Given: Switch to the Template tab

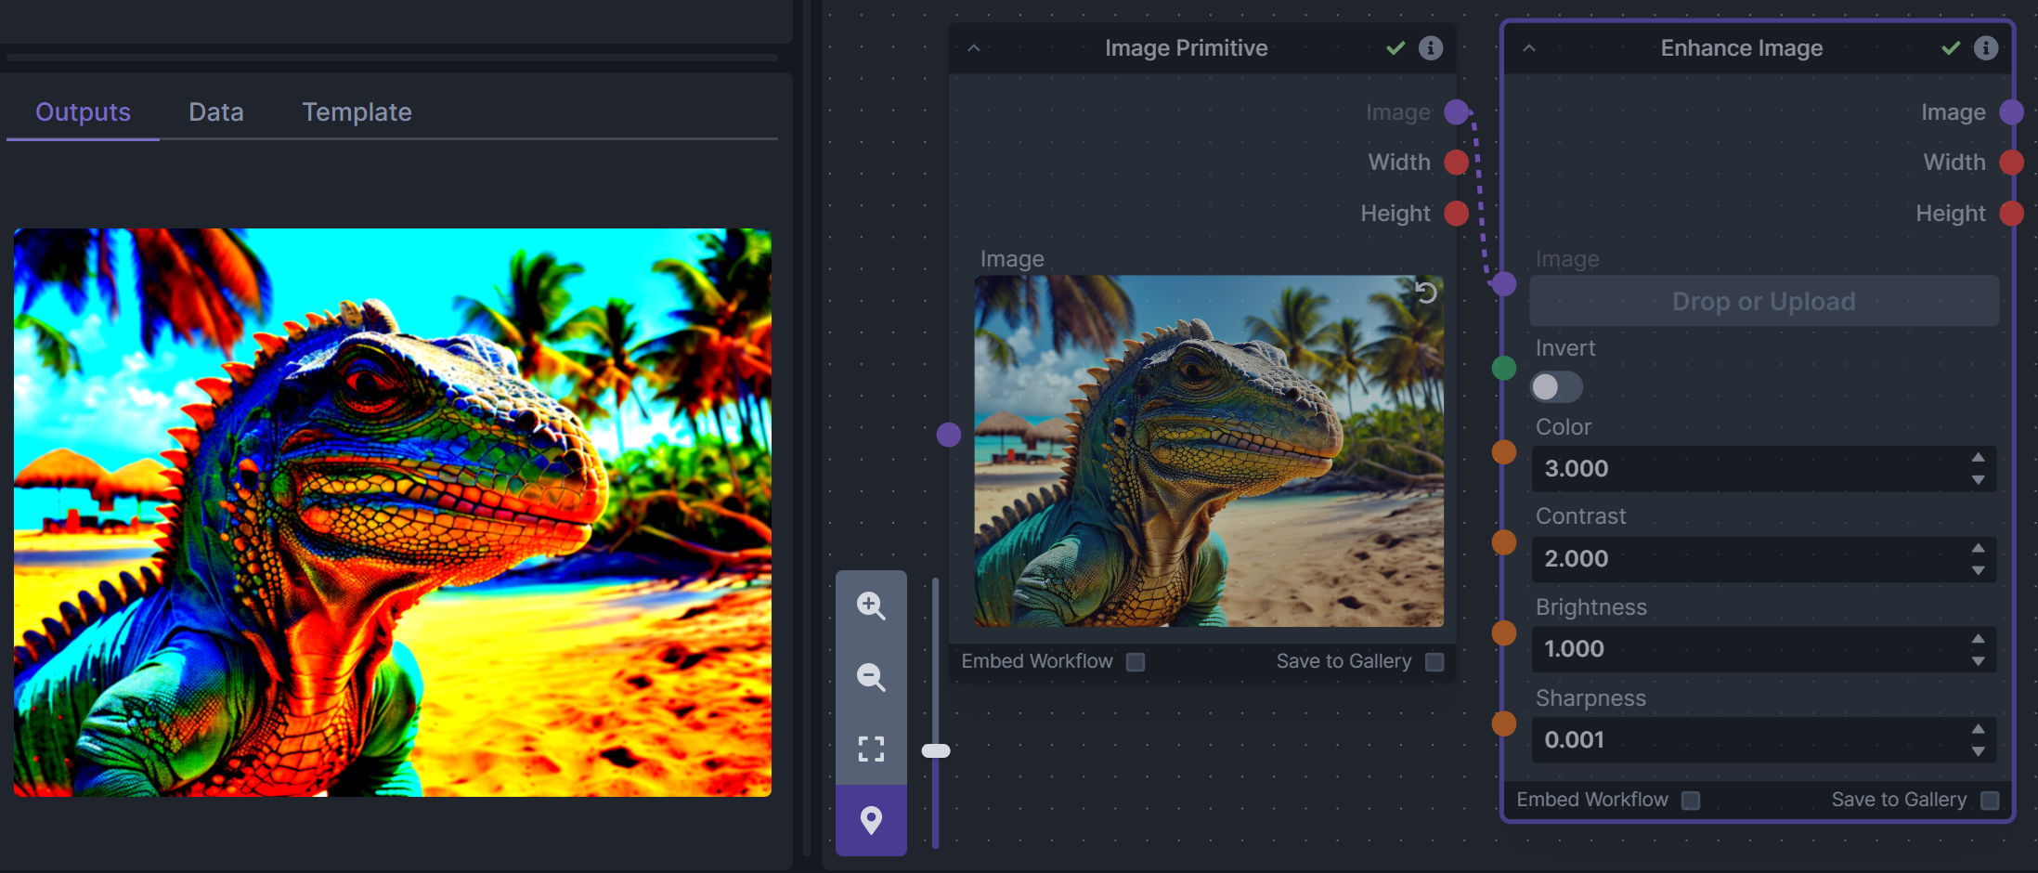Looking at the screenshot, I should pos(357,112).
